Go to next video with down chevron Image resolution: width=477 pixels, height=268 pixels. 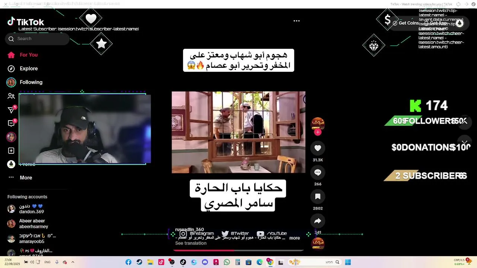click(x=464, y=143)
